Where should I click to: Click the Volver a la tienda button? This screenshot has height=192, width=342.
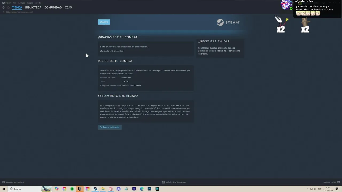110,127
